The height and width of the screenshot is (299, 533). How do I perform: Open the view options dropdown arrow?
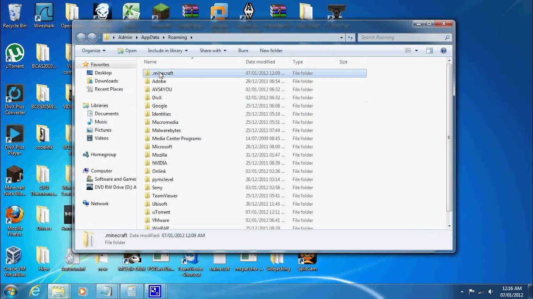(416, 51)
